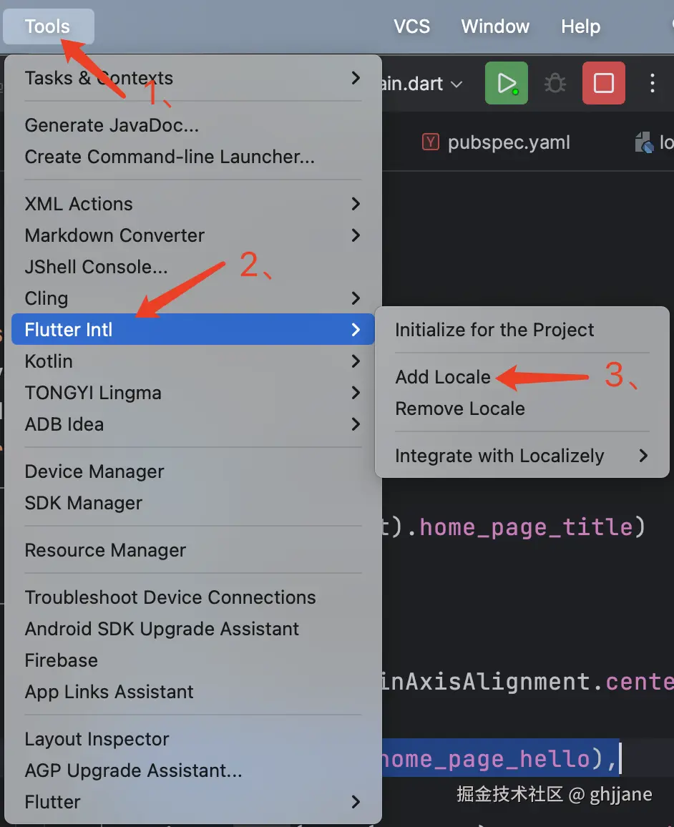Select Remove Locale option
Image resolution: width=674 pixels, height=827 pixels.
click(460, 408)
